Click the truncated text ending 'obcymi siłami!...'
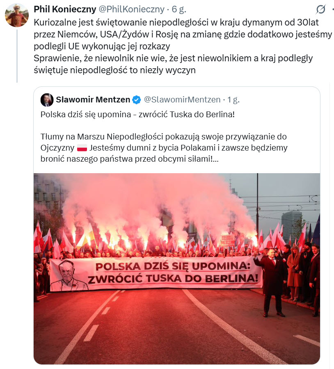The image size is (334, 369). point(130,159)
